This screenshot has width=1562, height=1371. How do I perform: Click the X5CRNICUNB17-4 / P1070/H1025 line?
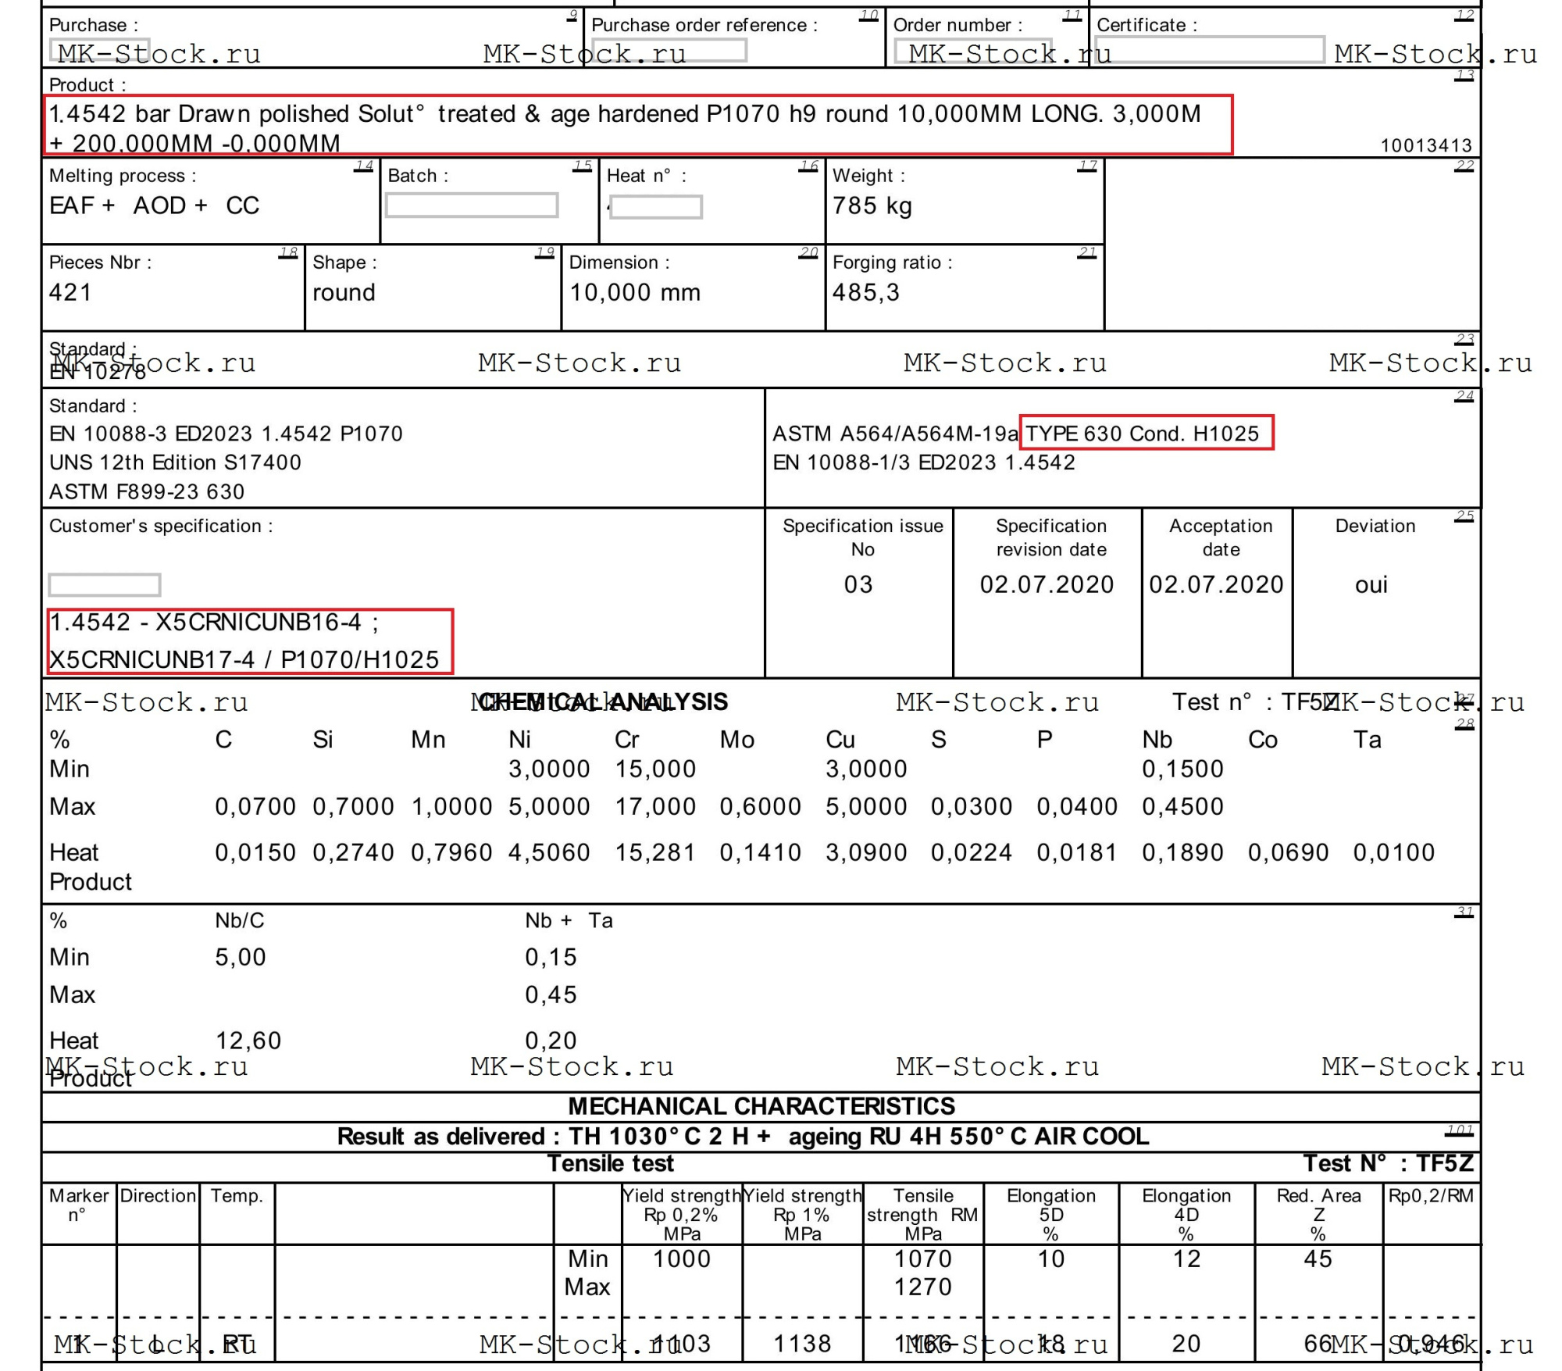(x=244, y=659)
